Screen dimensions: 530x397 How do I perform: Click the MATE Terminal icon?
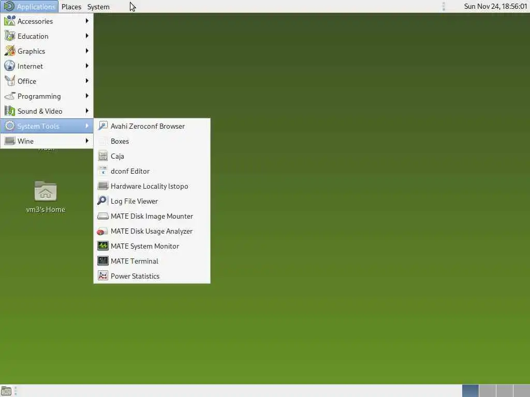(103, 261)
